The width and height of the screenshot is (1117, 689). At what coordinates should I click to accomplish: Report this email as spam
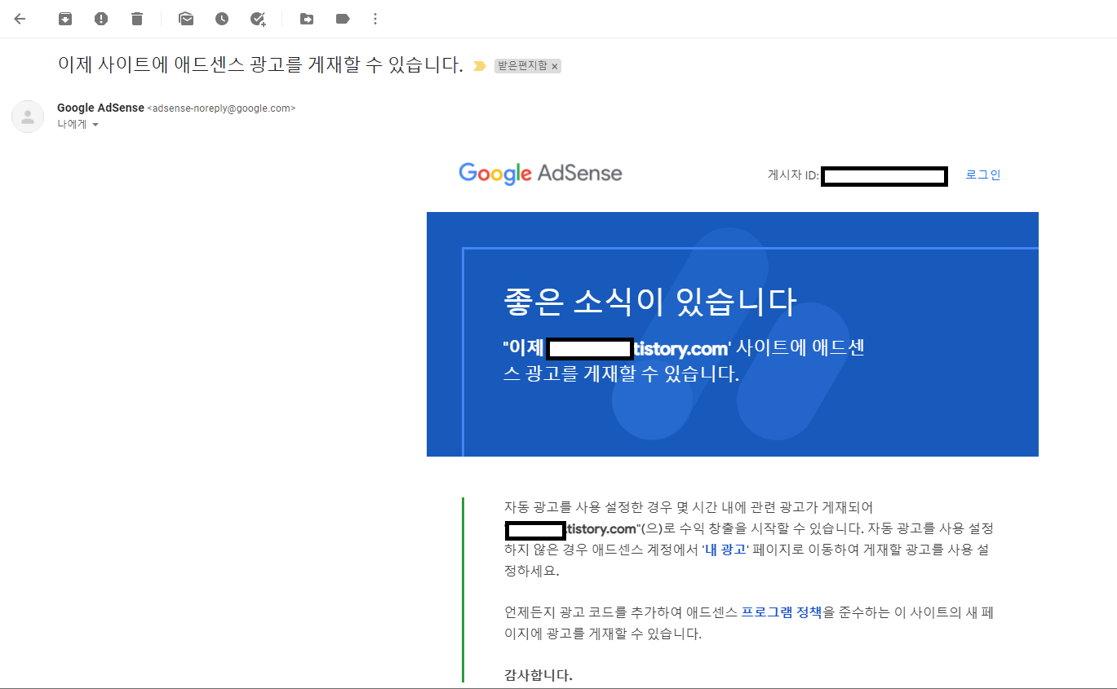(x=101, y=19)
